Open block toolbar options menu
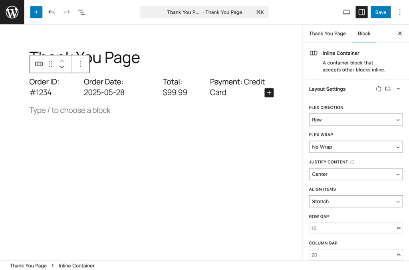The width and height of the screenshot is (409, 270). pyautogui.click(x=80, y=64)
